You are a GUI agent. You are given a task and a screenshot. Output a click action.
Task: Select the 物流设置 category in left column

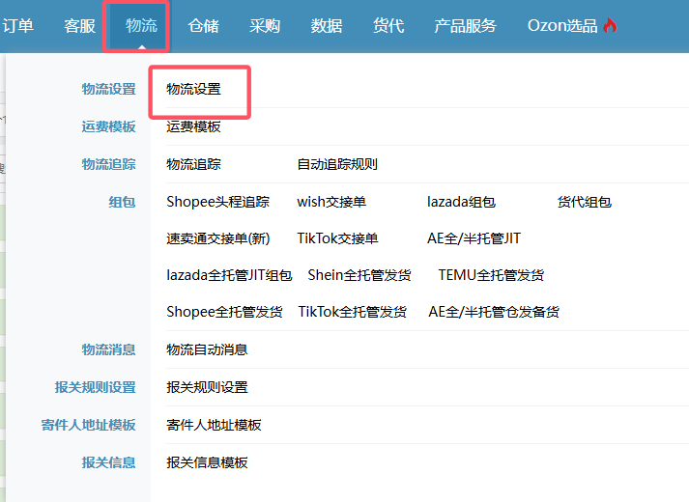(x=108, y=89)
